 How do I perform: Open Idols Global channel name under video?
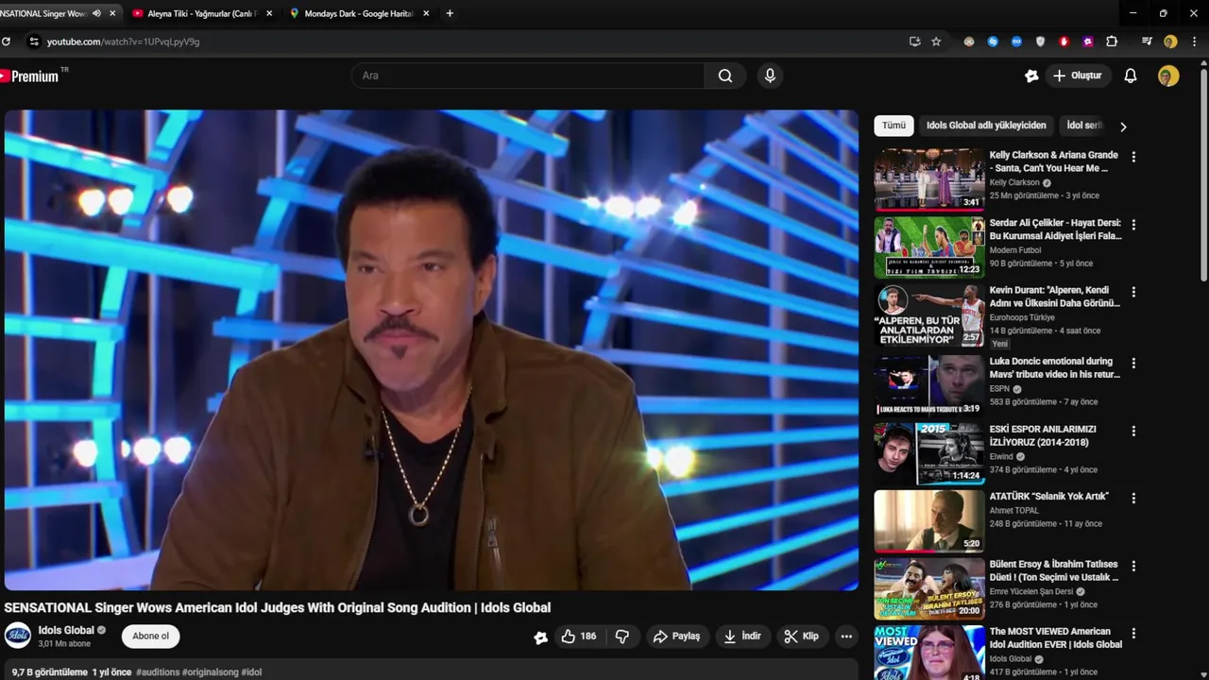tap(66, 630)
